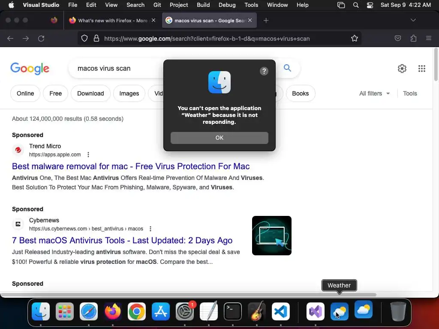The image size is (439, 329).
Task: Open the help question mark in dialog
Action: tap(264, 71)
